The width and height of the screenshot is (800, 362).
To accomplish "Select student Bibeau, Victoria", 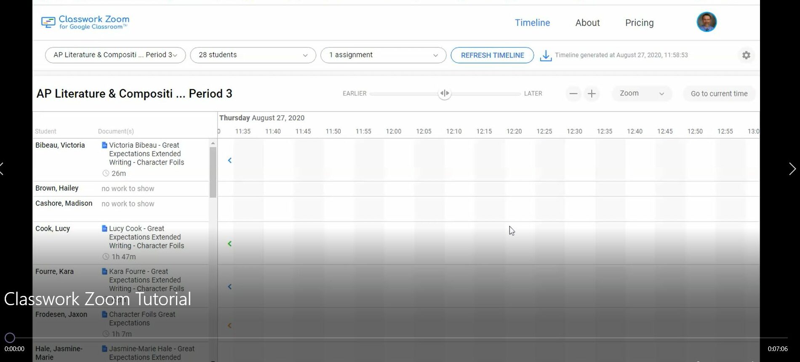I will click(60, 145).
